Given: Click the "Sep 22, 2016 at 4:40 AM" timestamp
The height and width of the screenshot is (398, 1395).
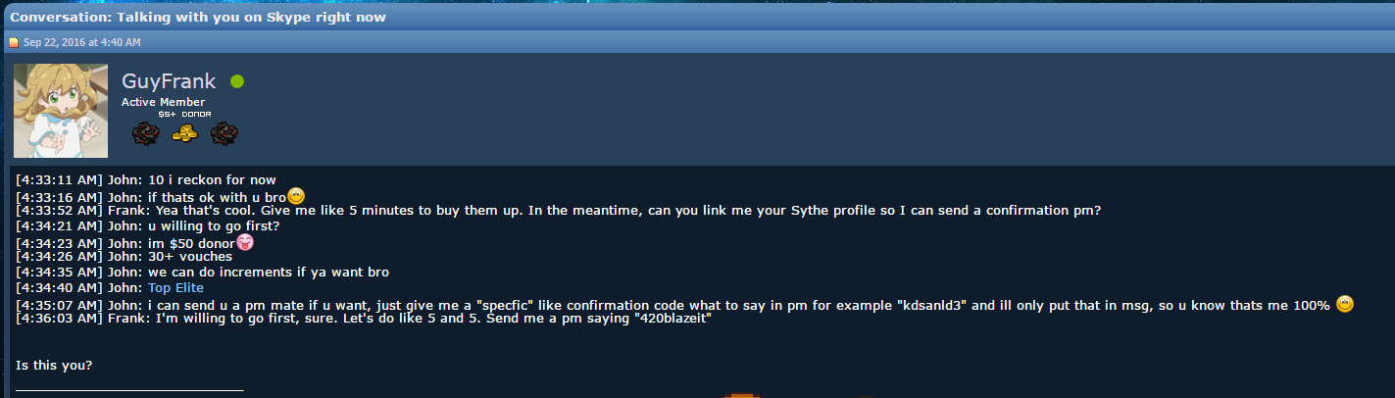Looking at the screenshot, I should pos(82,42).
